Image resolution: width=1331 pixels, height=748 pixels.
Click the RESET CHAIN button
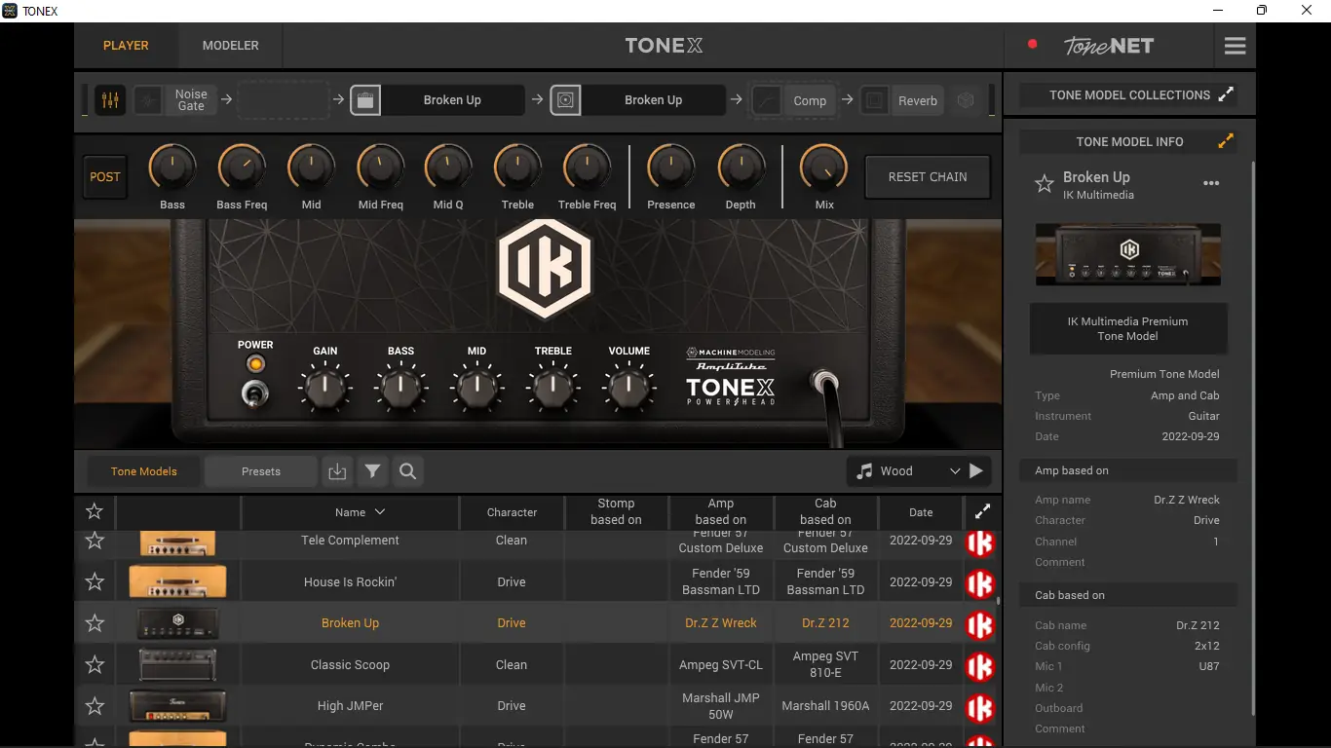(928, 177)
